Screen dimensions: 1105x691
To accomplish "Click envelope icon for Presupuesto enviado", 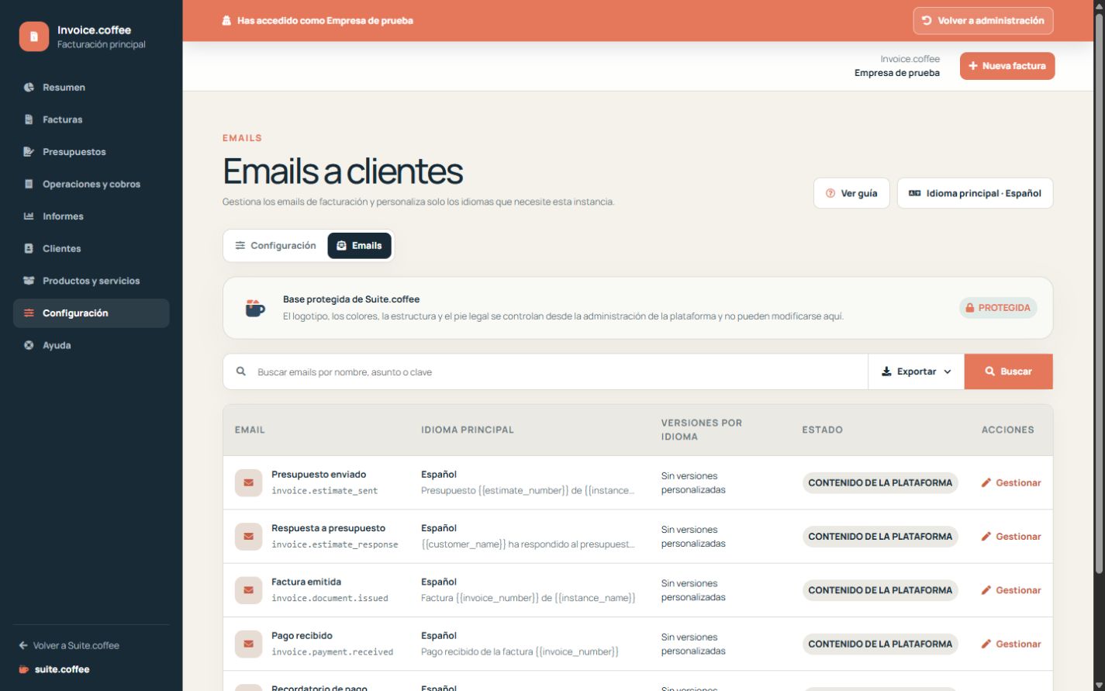I will tap(248, 482).
